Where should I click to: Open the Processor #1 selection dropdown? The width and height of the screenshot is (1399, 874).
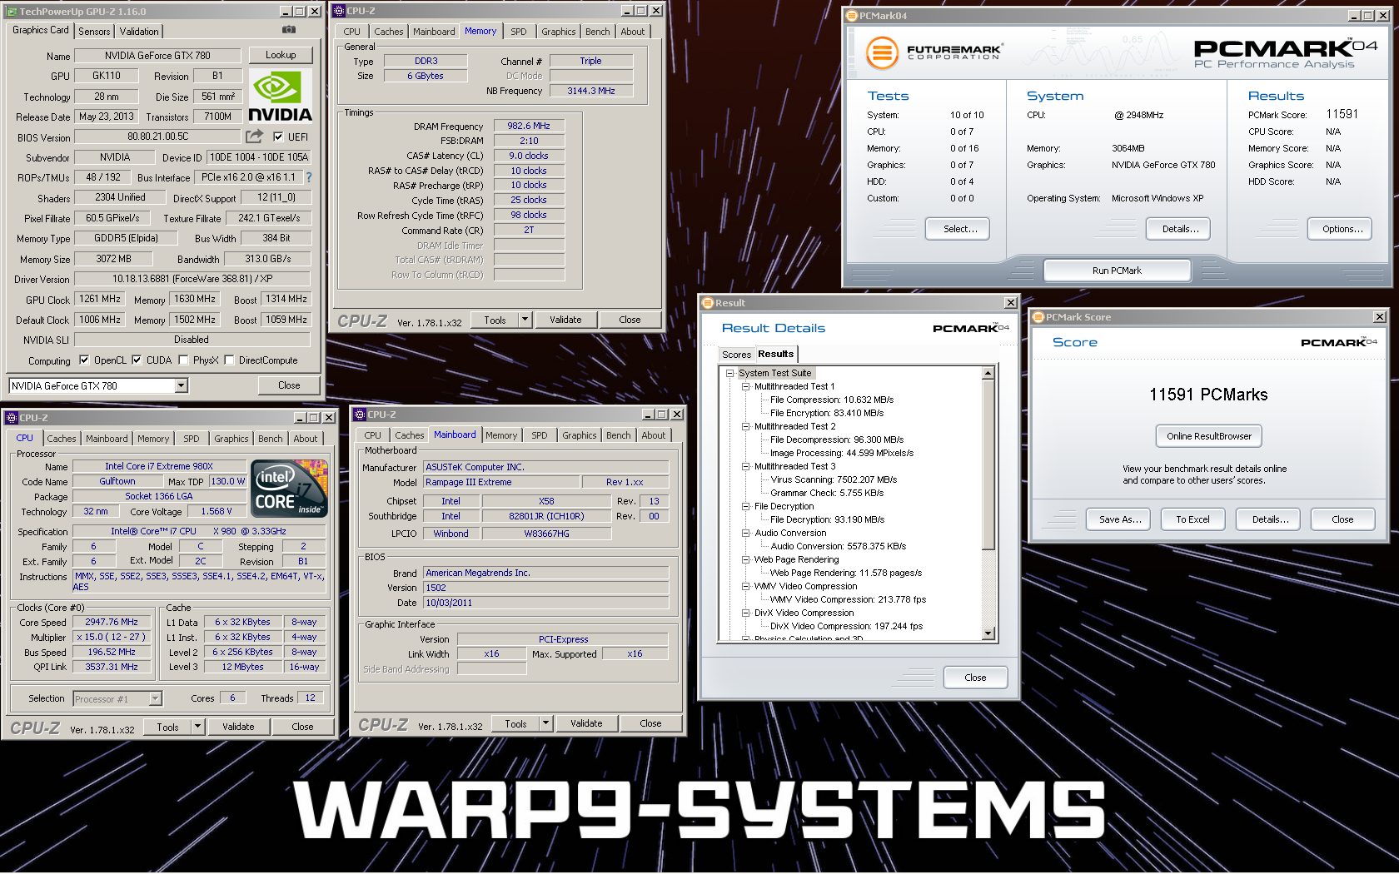(x=155, y=699)
